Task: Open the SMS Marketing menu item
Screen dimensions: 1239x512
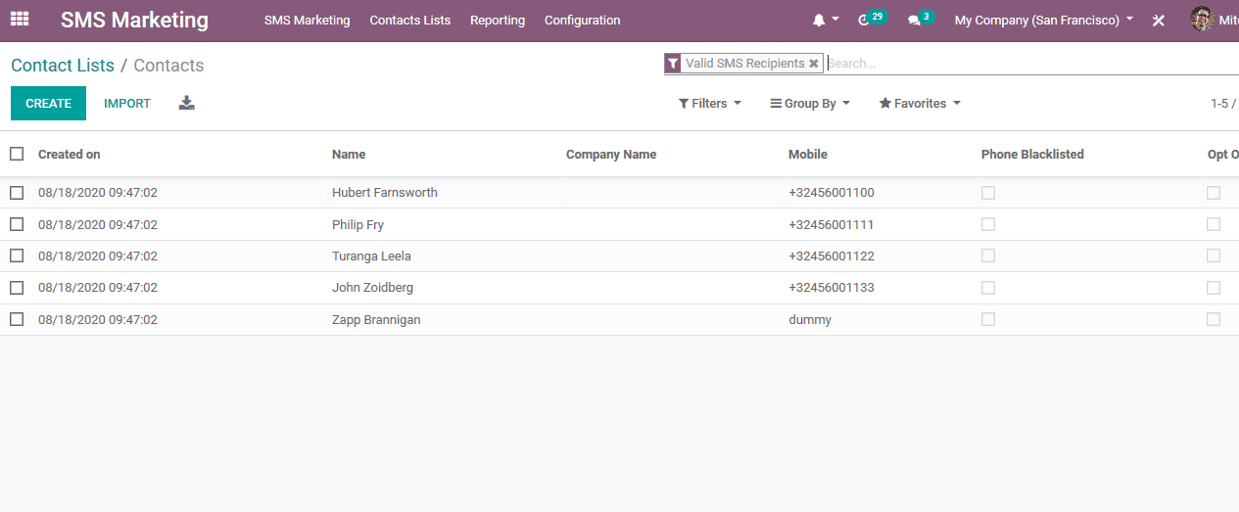Action: pos(307,20)
